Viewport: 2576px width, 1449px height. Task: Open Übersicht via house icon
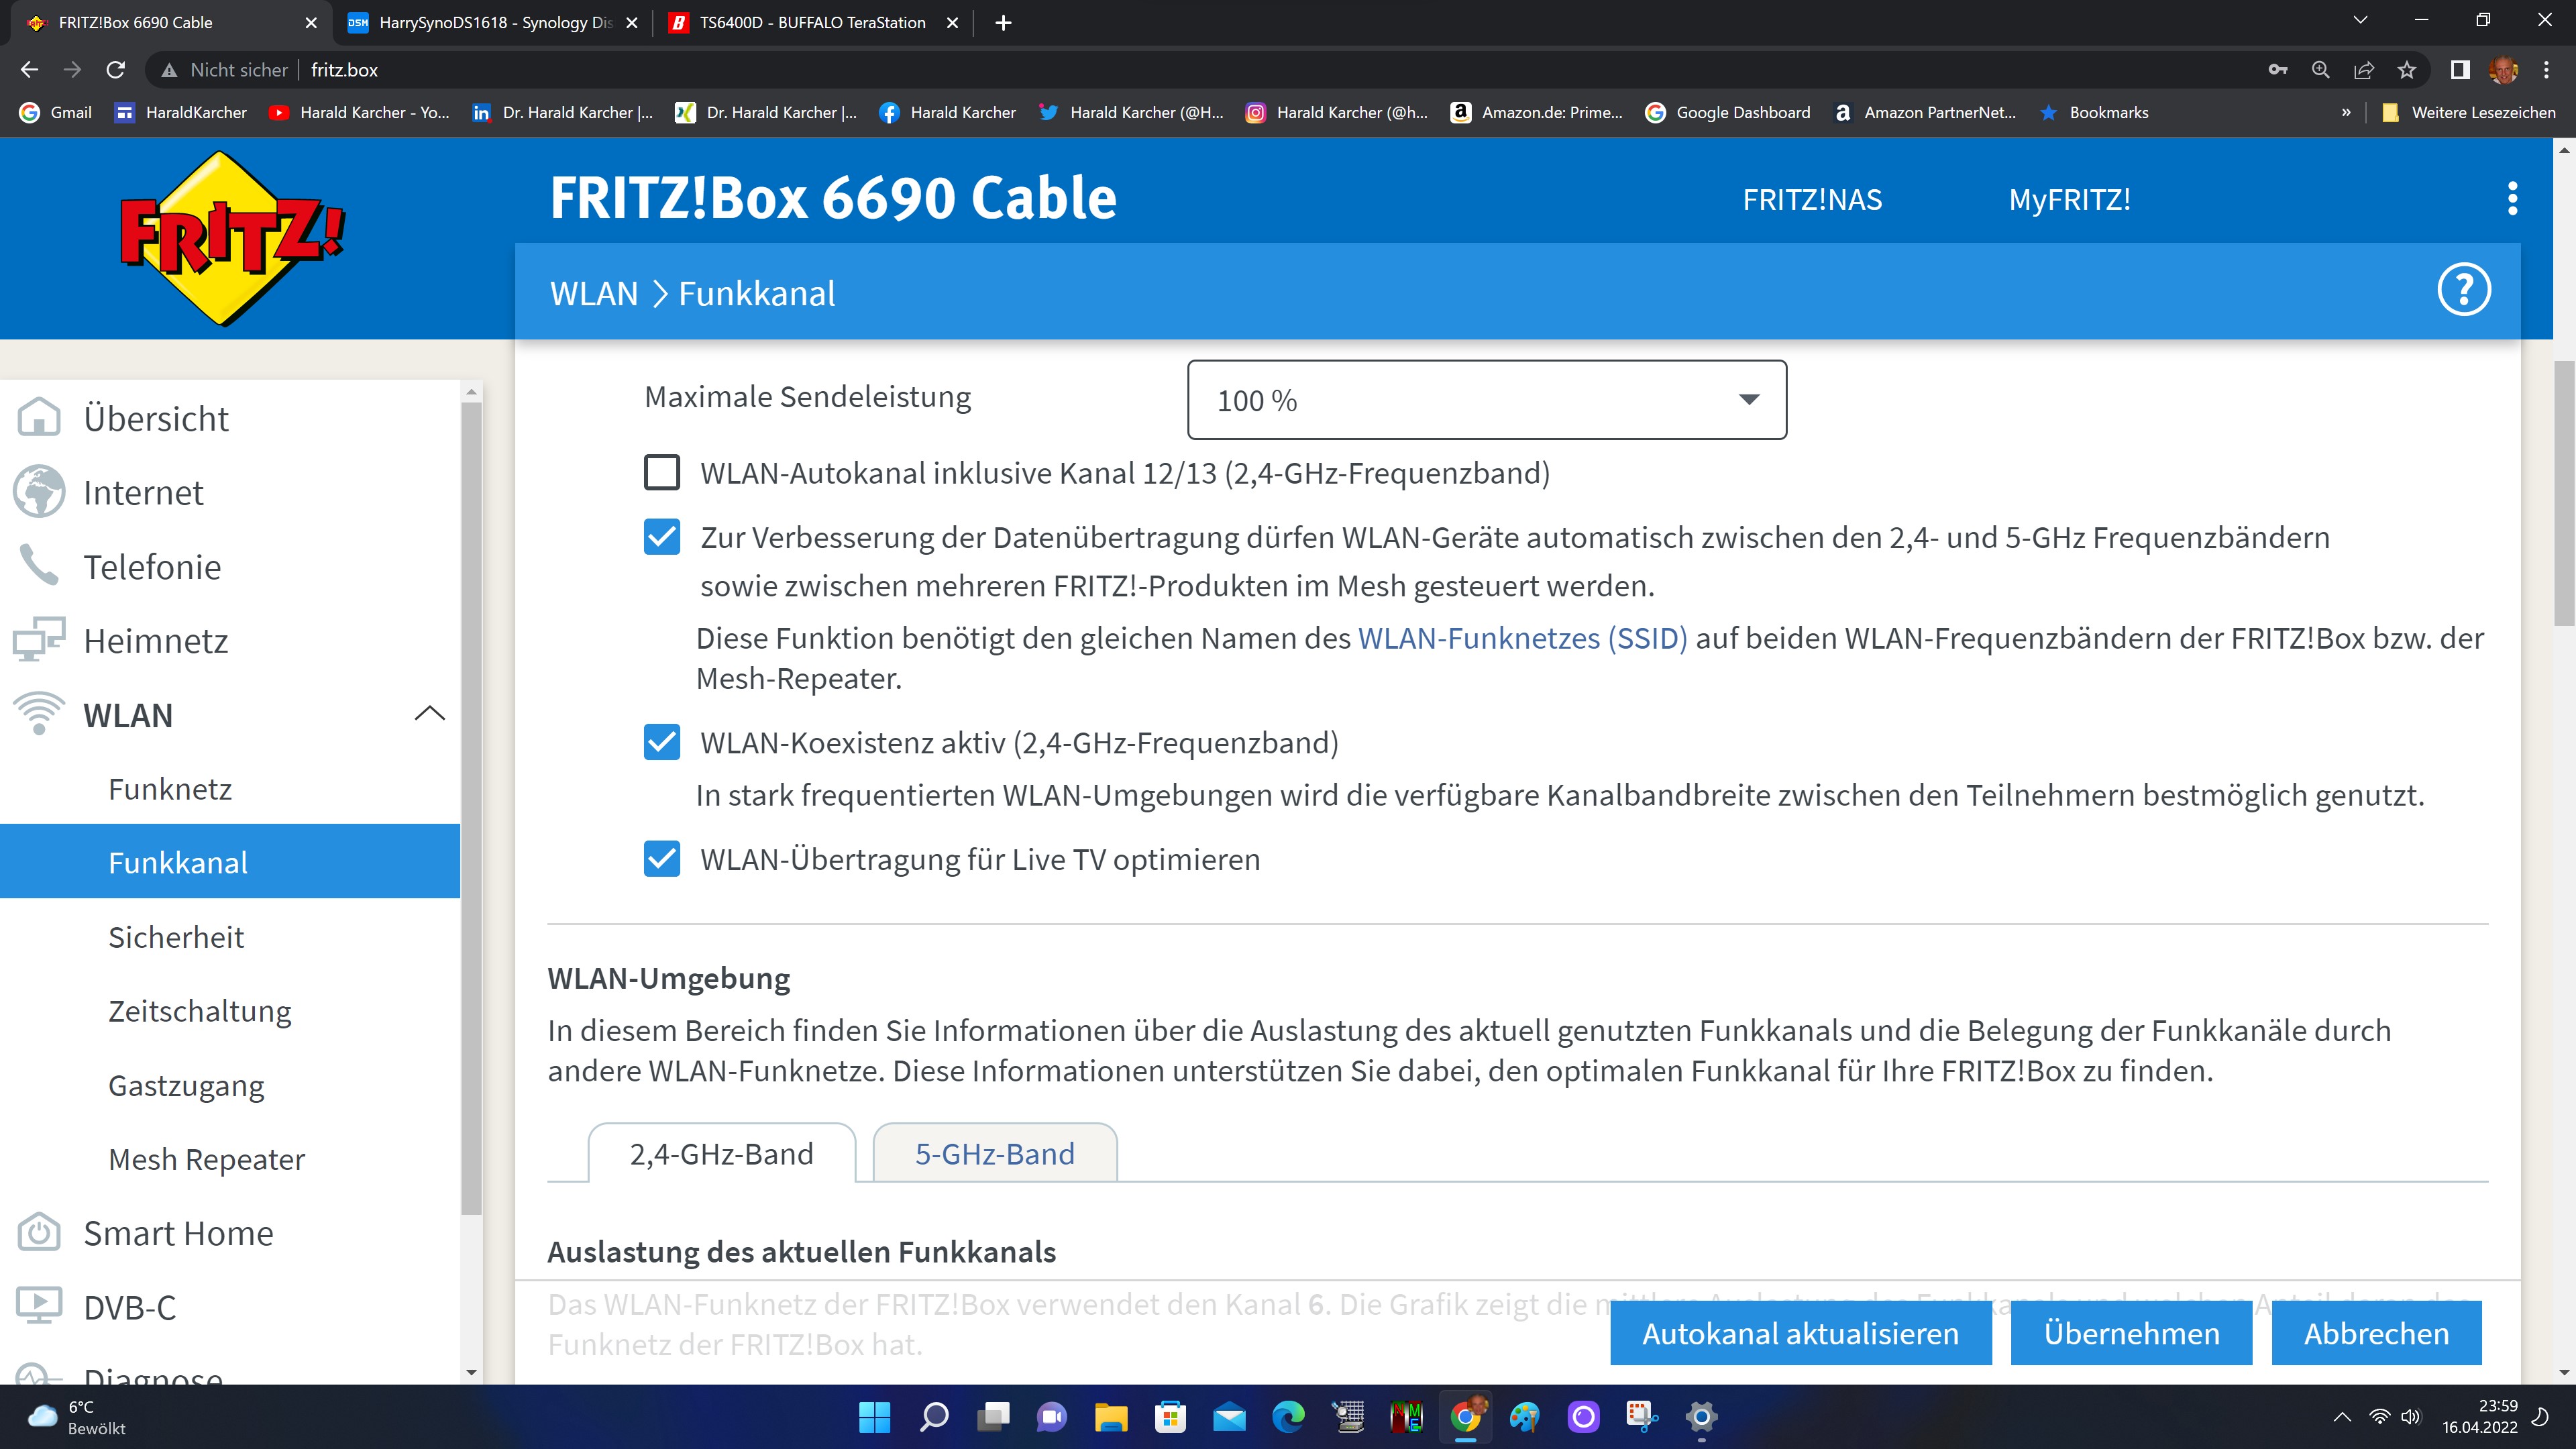click(x=39, y=418)
